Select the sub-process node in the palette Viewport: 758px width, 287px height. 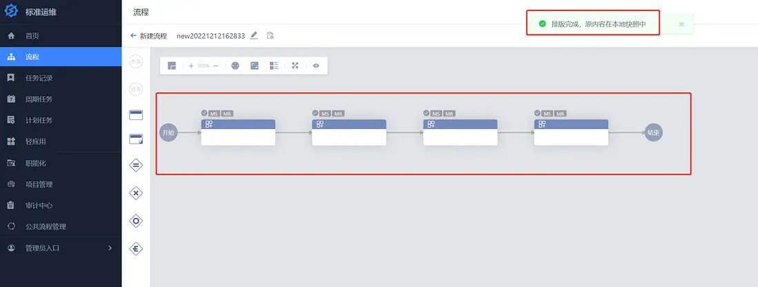click(x=136, y=139)
